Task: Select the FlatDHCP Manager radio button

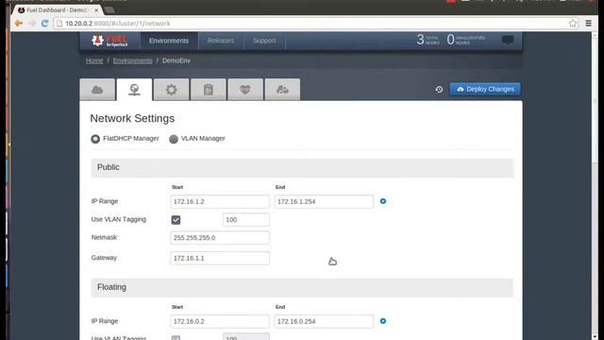Action: [x=95, y=139]
